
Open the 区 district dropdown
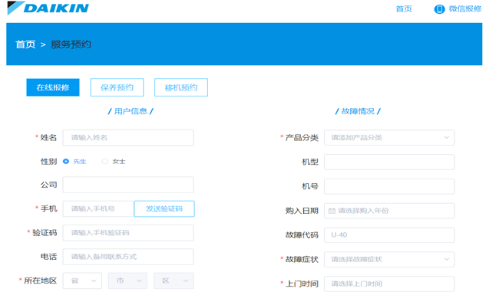[174, 281]
